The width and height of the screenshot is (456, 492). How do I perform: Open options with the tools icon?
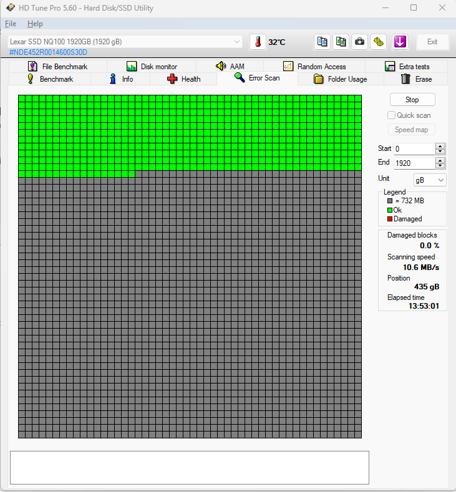pos(379,42)
